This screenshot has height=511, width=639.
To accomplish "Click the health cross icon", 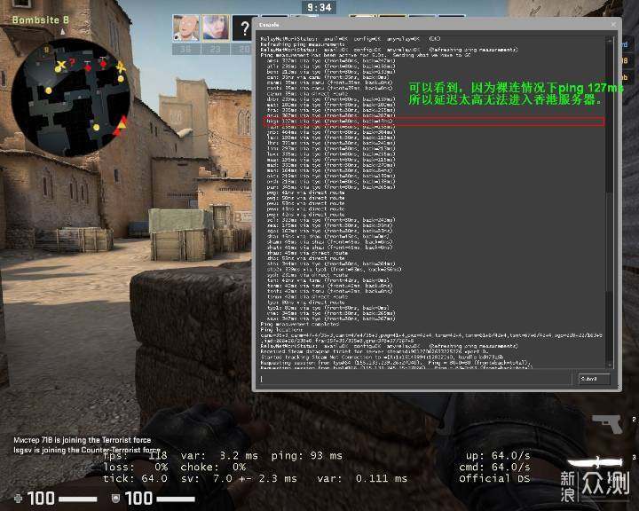I will (x=18, y=498).
